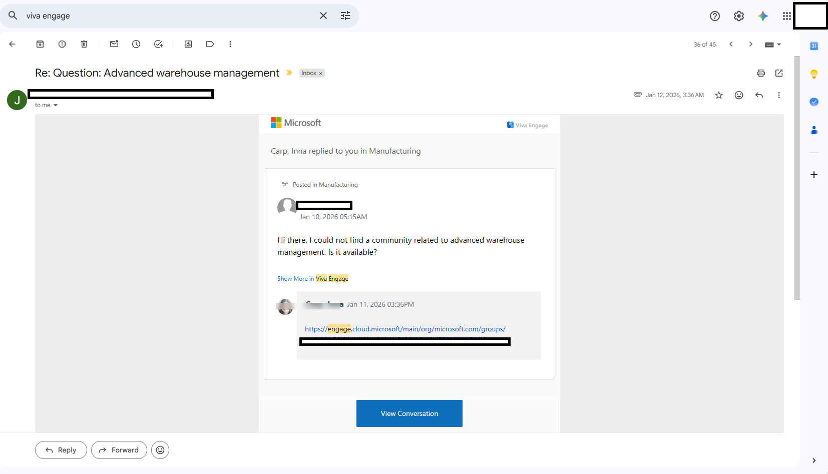Star this message

pyautogui.click(x=719, y=95)
